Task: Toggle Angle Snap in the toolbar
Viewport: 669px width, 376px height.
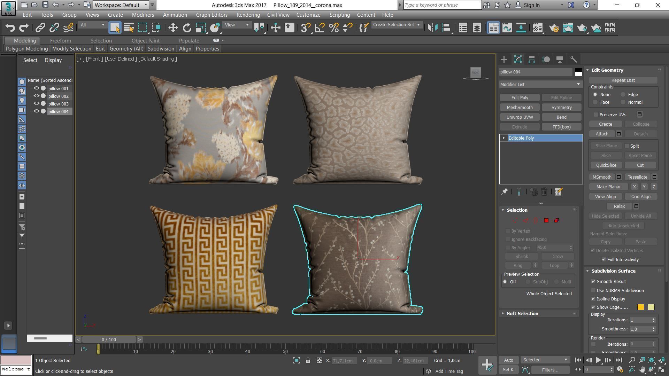Action: 320,28
